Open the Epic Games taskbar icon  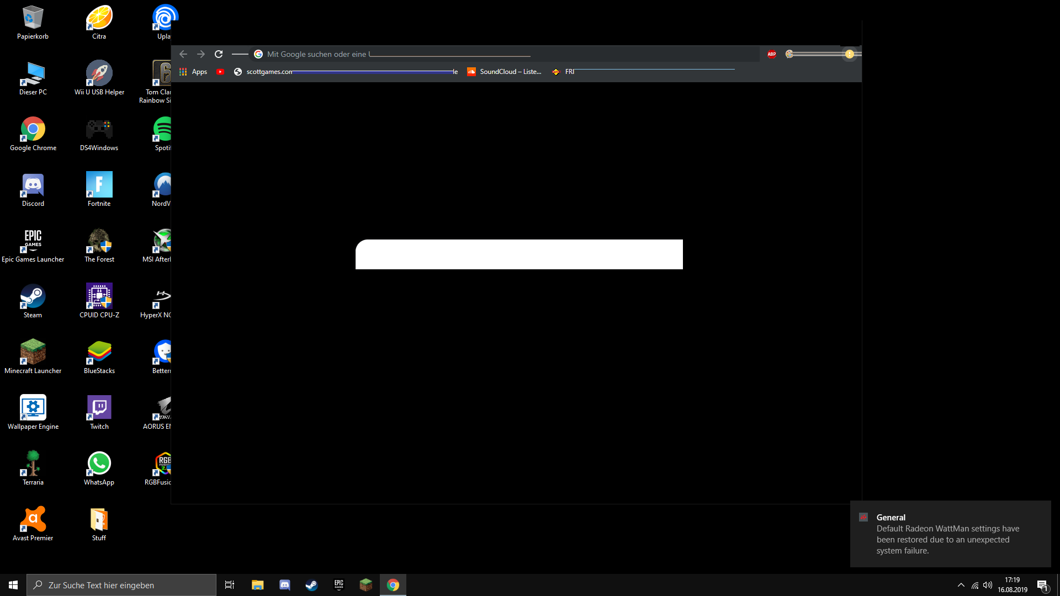[x=339, y=585]
